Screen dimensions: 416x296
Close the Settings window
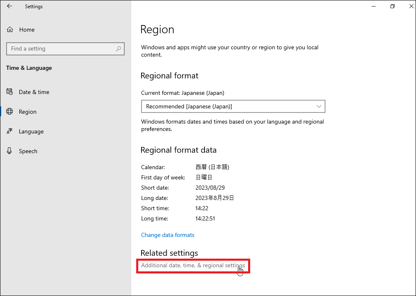[x=411, y=6]
